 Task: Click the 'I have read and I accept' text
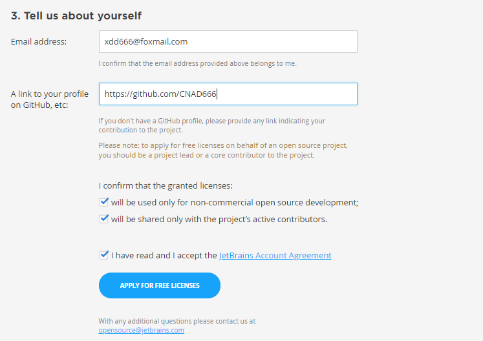(x=164, y=256)
